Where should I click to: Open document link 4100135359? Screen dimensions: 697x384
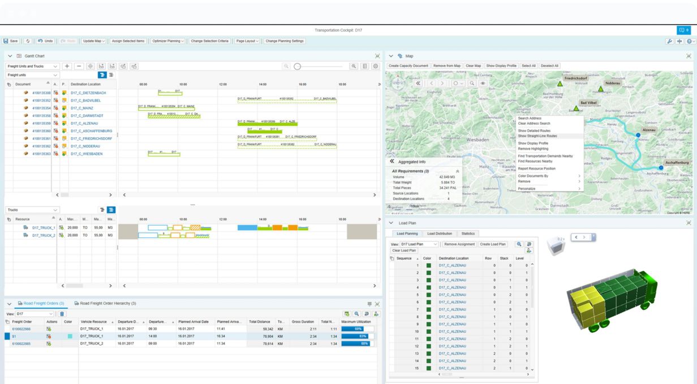[x=41, y=123]
